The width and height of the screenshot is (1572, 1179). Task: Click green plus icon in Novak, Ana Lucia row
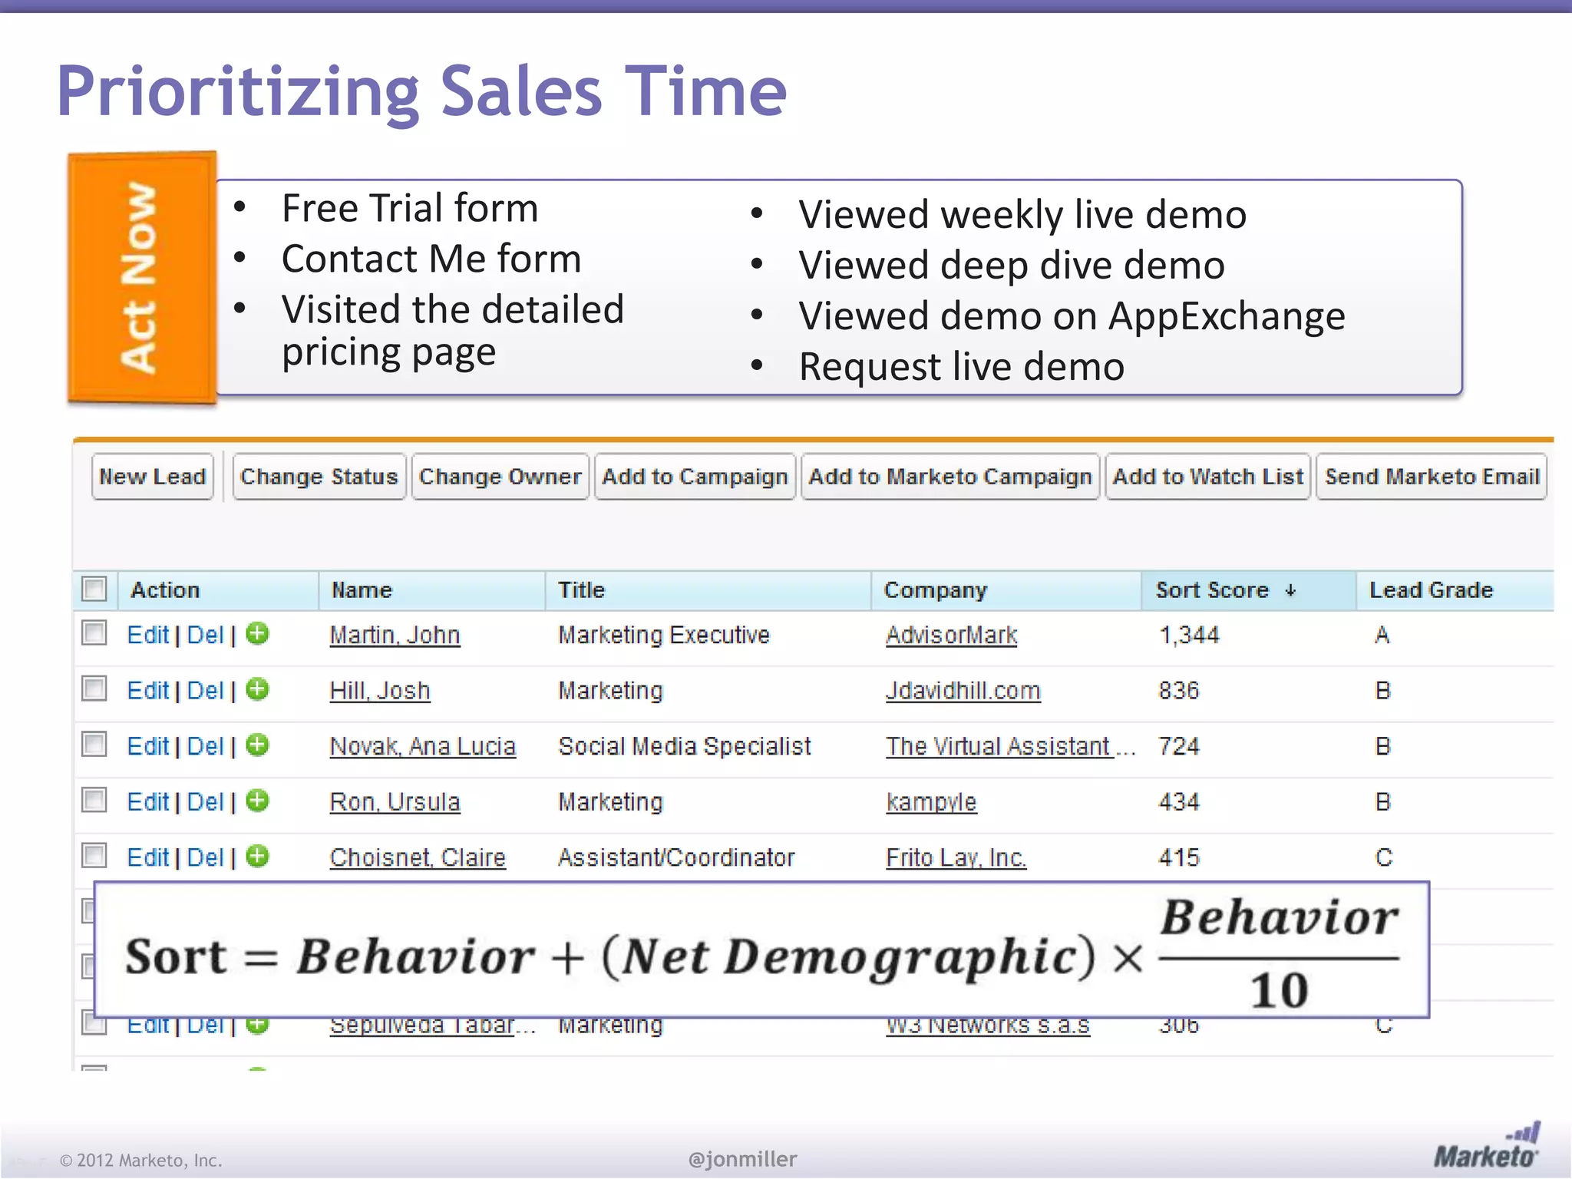coord(258,745)
